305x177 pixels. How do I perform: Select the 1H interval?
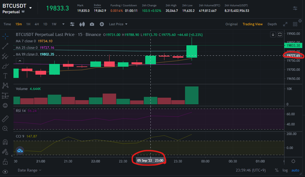coord(28,24)
